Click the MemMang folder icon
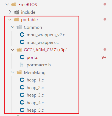112x116 pixels. tap(19, 72)
